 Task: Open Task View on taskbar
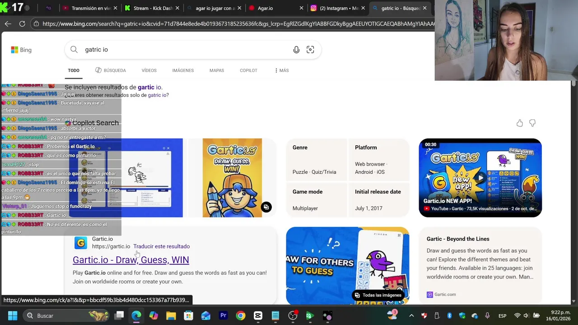click(119, 316)
